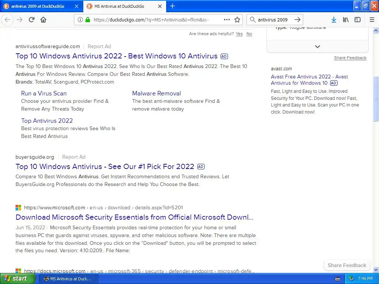Show site information icon in address bar
The height and width of the screenshot is (284, 379).
[x=80, y=20]
